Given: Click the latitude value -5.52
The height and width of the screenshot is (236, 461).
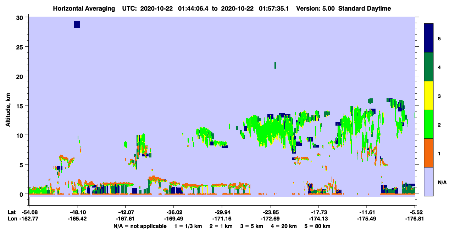Looking at the screenshot, I should click(415, 212).
